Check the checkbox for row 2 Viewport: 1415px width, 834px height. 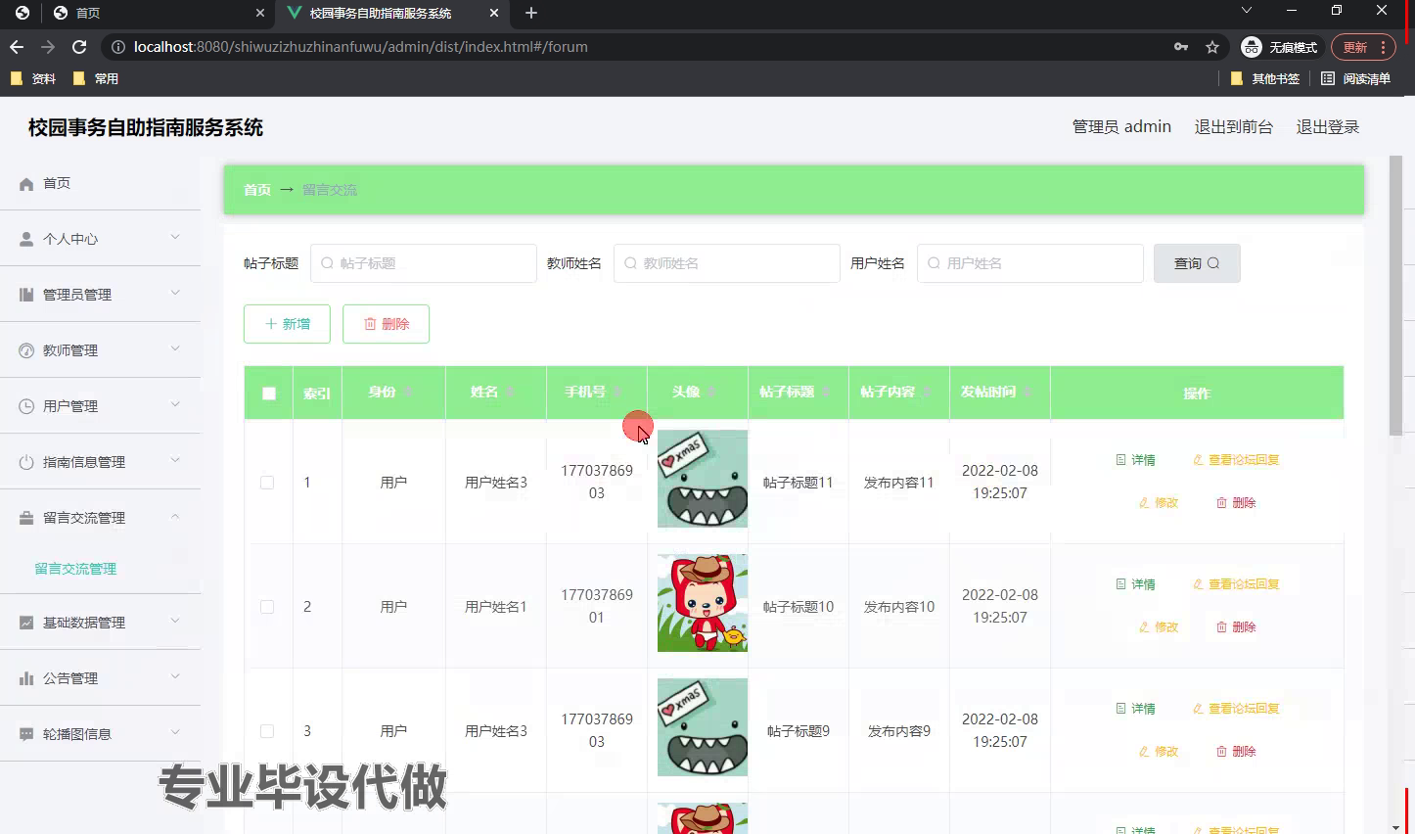(267, 607)
